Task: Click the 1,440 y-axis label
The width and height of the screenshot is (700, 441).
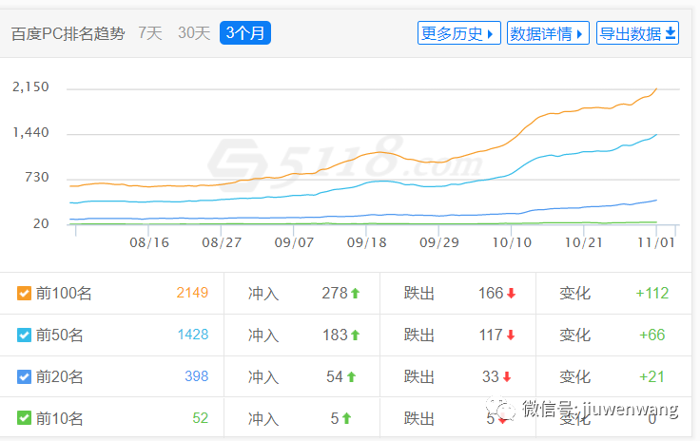Action: pos(30,132)
